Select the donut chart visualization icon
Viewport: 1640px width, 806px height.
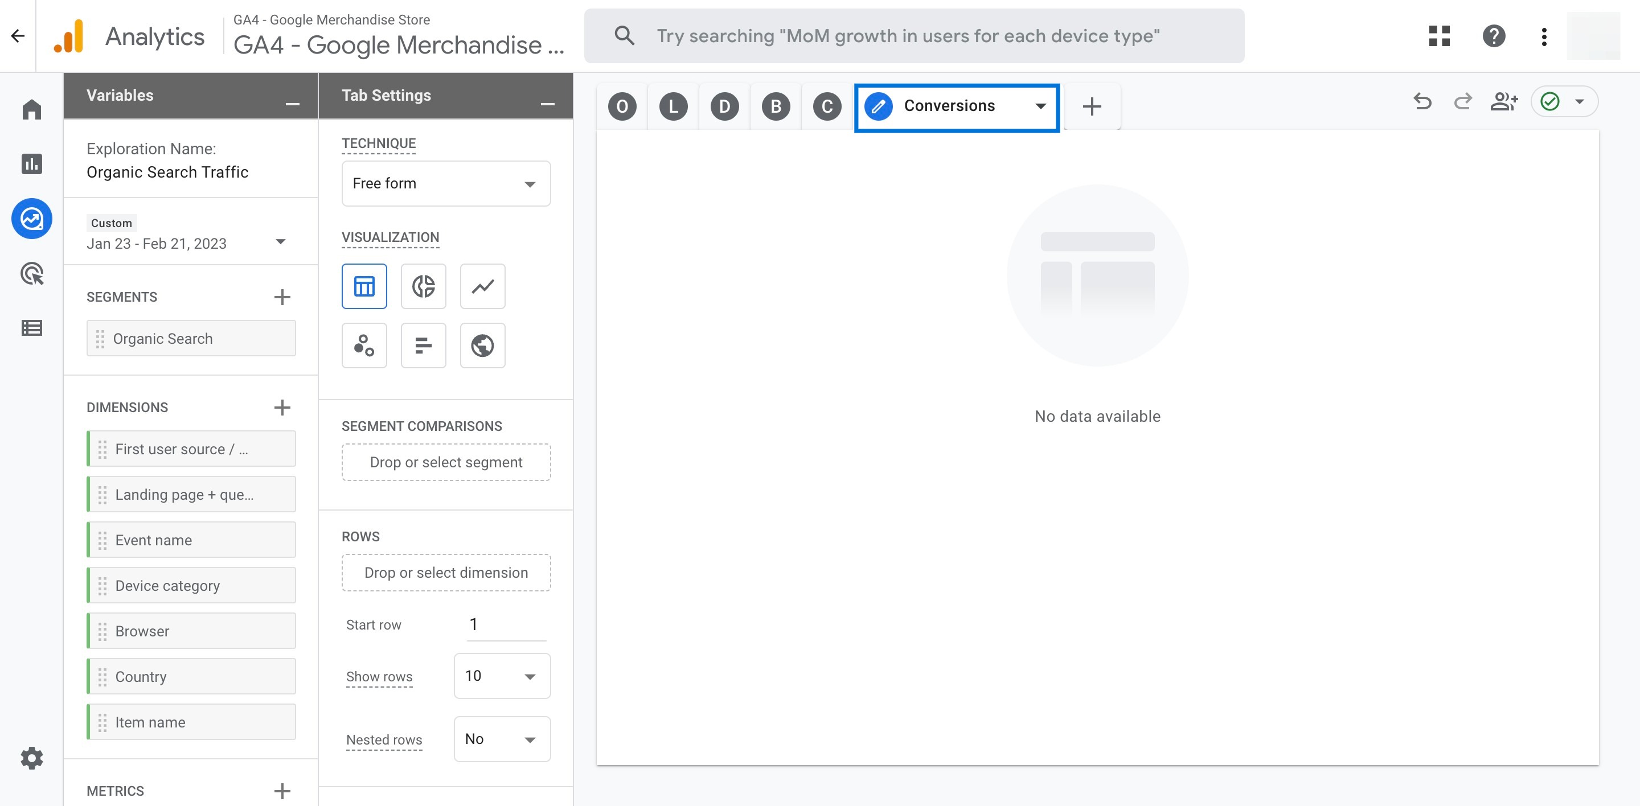(x=423, y=285)
